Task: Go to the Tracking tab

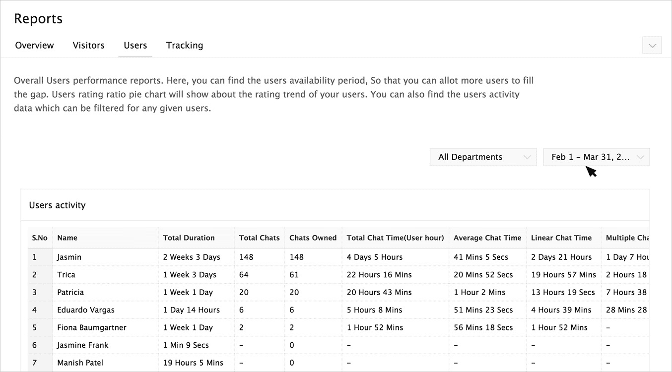Action: click(x=185, y=45)
